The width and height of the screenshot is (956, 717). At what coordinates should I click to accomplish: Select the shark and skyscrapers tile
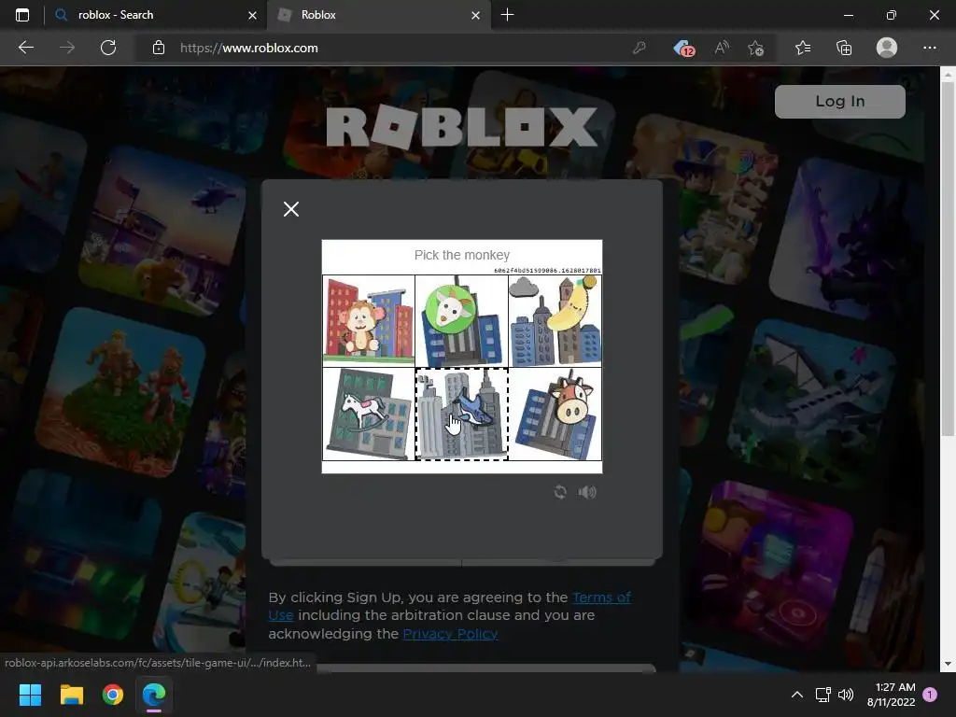(461, 414)
